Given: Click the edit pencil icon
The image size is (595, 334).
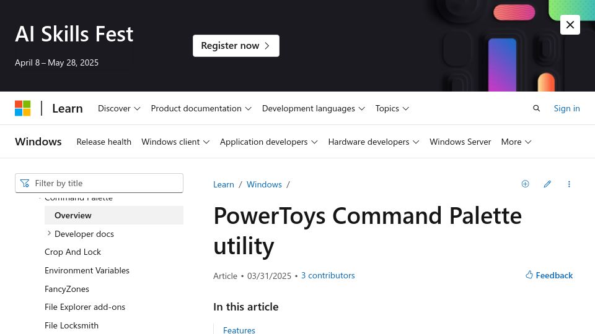Looking at the screenshot, I should 547,184.
